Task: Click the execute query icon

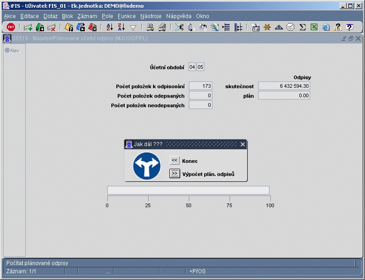Action: [81, 28]
